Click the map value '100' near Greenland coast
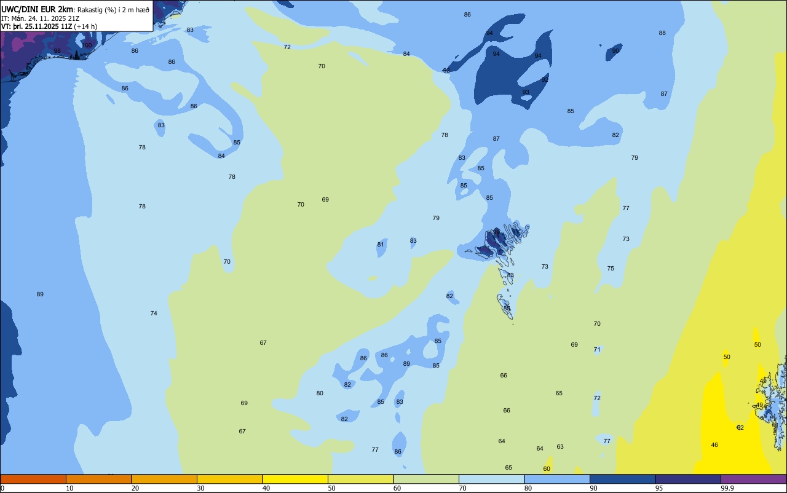 point(87,45)
